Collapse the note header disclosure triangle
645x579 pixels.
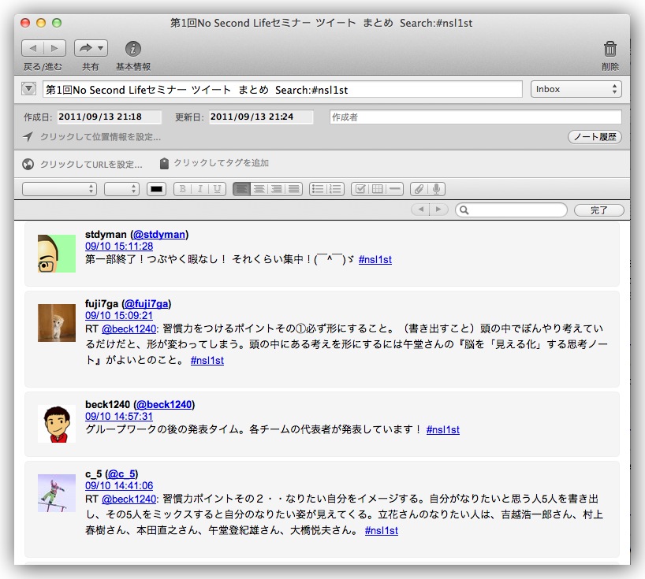pos(29,89)
